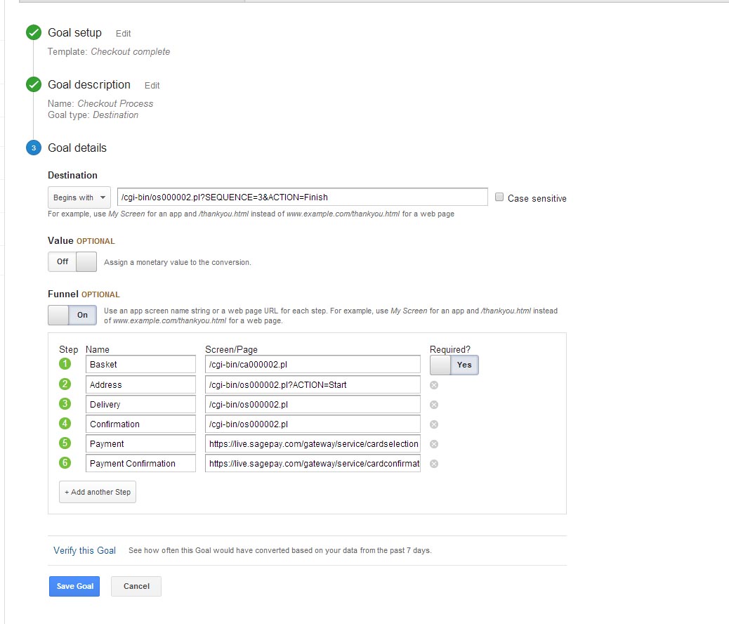This screenshot has width=729, height=624.
Task: Delete the Confirmation funnel step
Action: pos(434,424)
